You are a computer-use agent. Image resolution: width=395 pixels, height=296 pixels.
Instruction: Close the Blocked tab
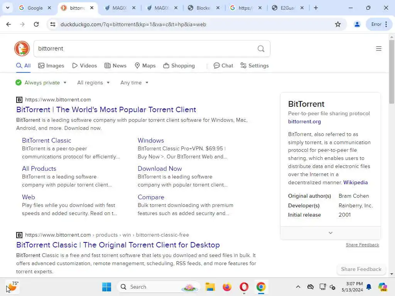coord(218,8)
